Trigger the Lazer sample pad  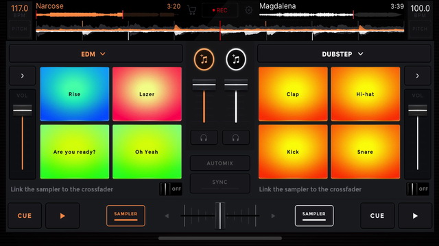(147, 94)
